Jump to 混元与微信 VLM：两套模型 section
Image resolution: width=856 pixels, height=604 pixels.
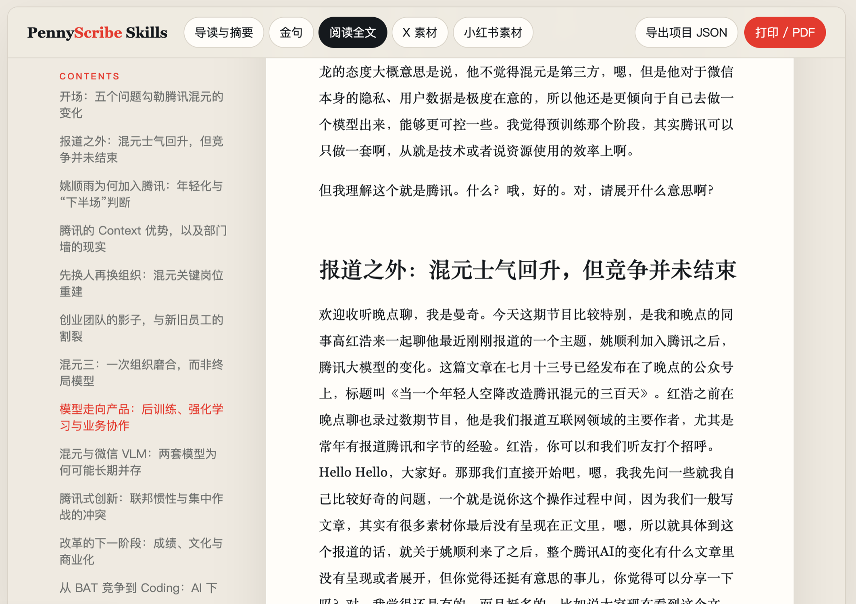[x=138, y=463]
